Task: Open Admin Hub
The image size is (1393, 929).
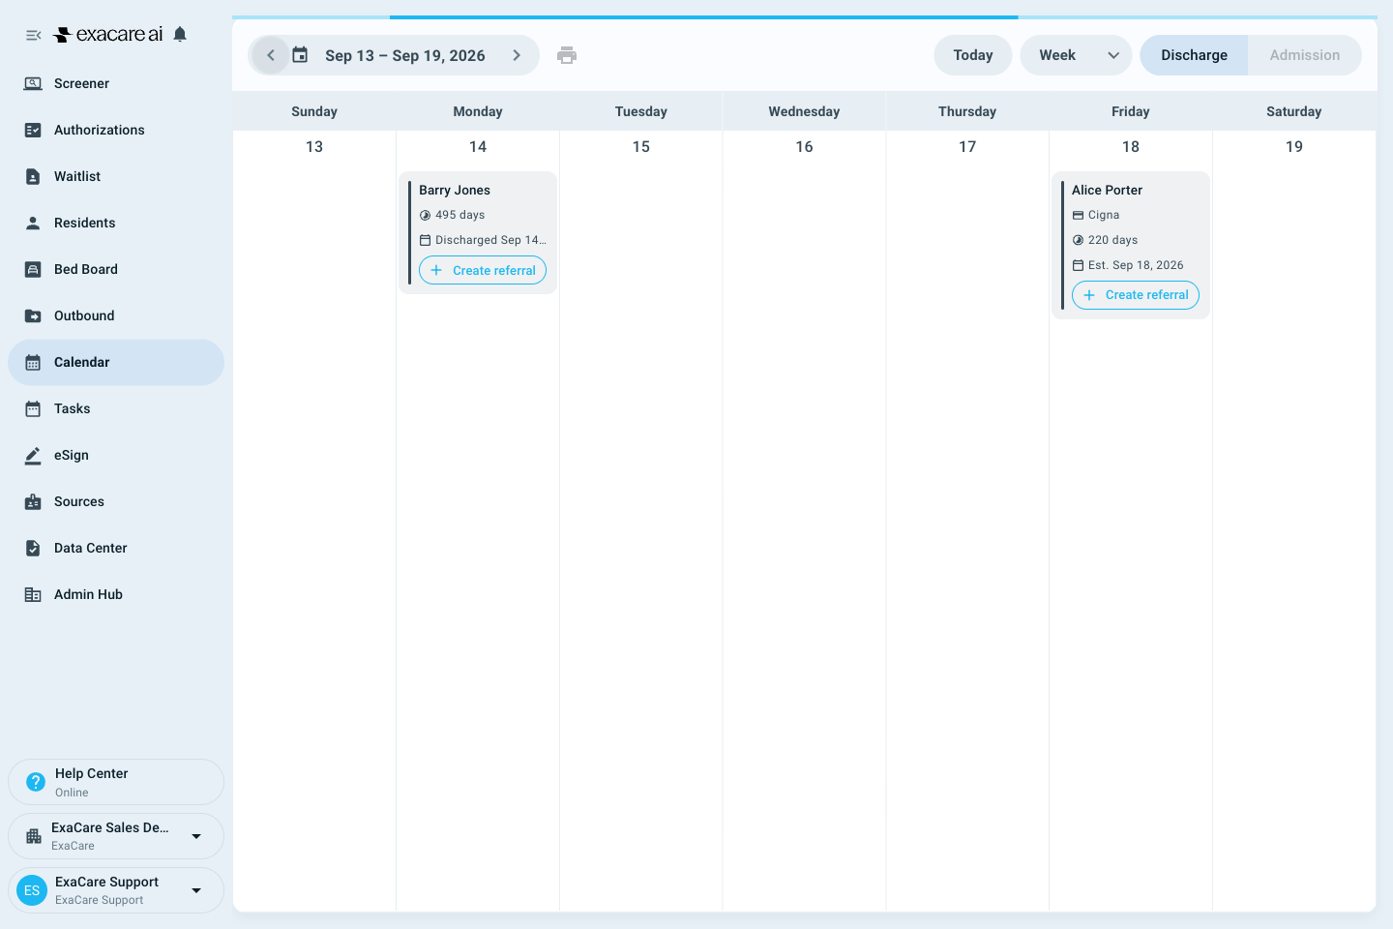Action: point(116,595)
